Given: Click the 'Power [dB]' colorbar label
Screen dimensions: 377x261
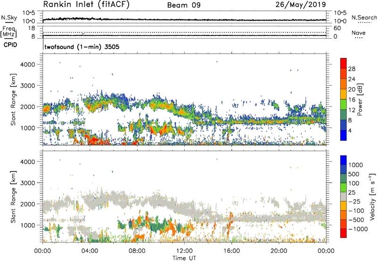Looking at the screenshot, I should point(360,99).
